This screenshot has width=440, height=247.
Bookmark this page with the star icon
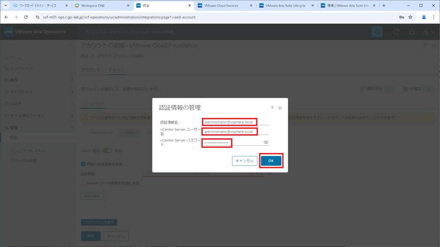(x=410, y=17)
